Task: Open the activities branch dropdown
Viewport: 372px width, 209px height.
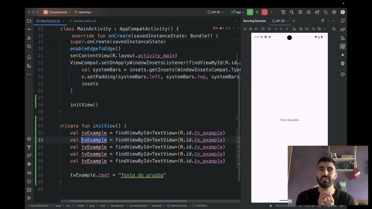Action: [84, 12]
